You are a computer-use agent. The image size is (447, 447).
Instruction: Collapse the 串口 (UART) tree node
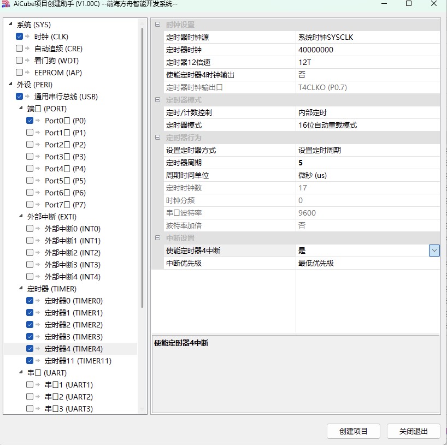(21, 372)
